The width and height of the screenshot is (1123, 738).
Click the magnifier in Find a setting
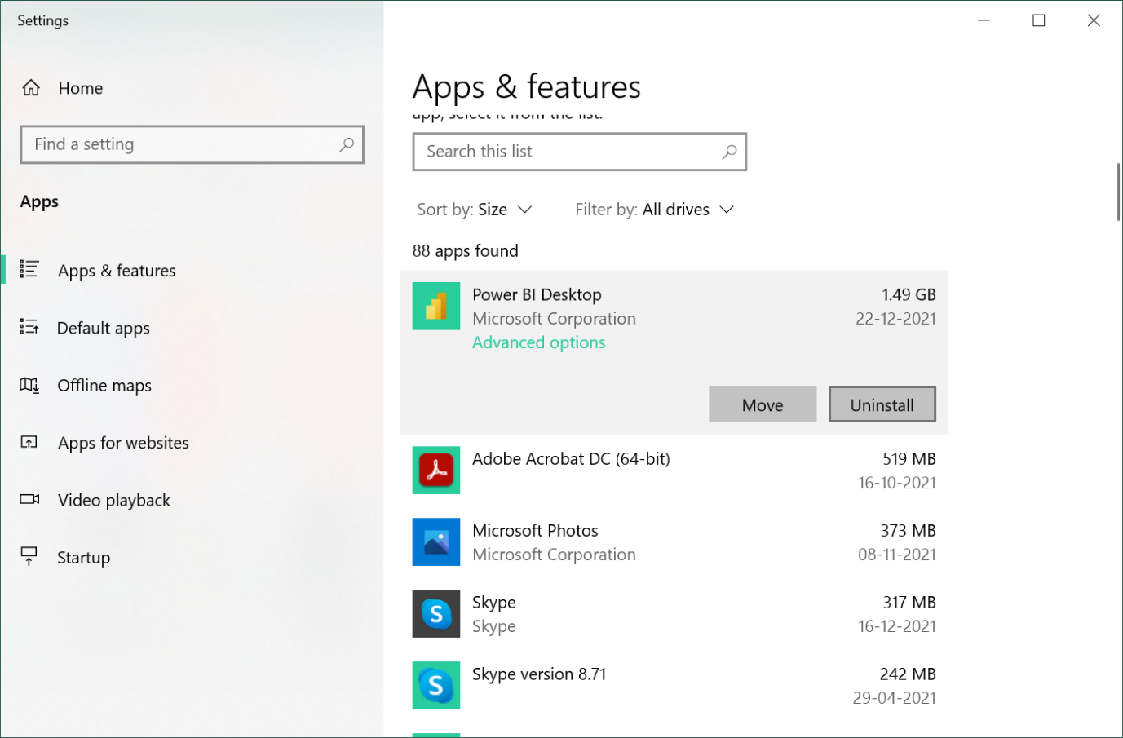347,144
